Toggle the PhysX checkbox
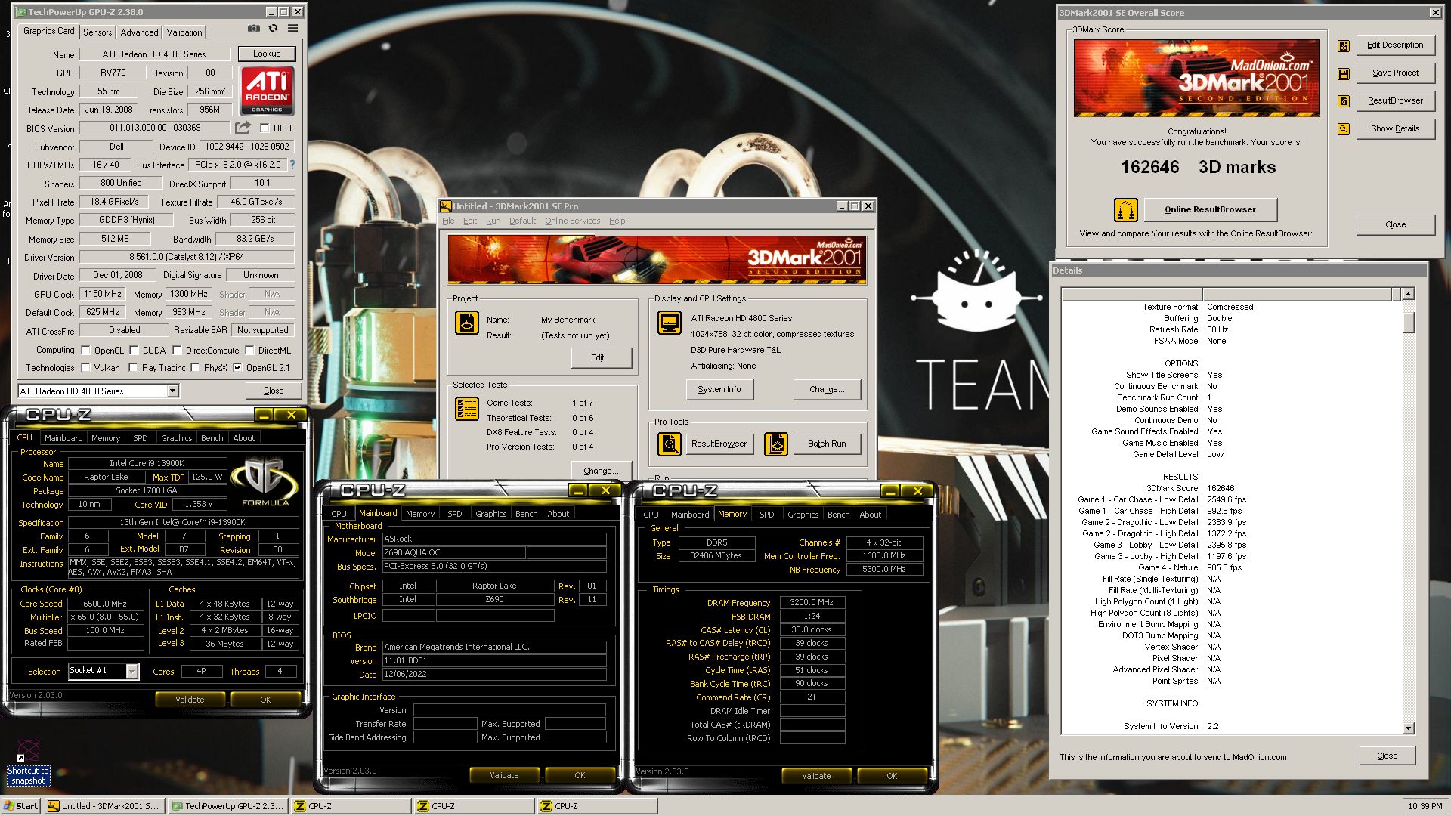The width and height of the screenshot is (1451, 816). pos(195,368)
